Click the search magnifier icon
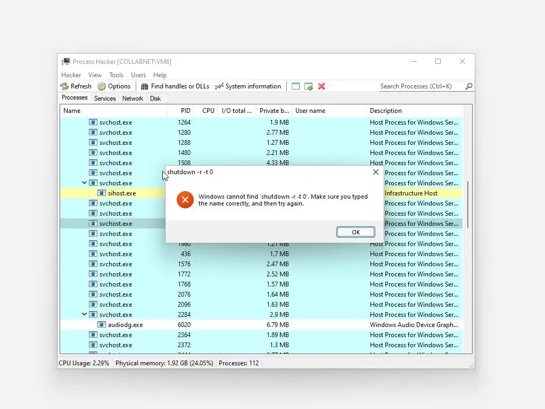Image resolution: width=545 pixels, height=409 pixels. [469, 86]
